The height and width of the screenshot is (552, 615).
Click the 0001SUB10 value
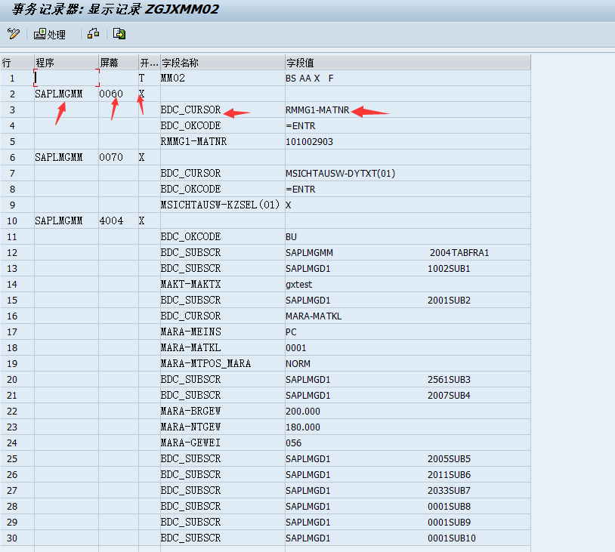(452, 538)
